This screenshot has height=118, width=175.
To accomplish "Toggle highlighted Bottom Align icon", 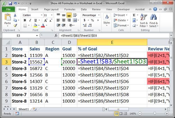I will coord(69,15).
